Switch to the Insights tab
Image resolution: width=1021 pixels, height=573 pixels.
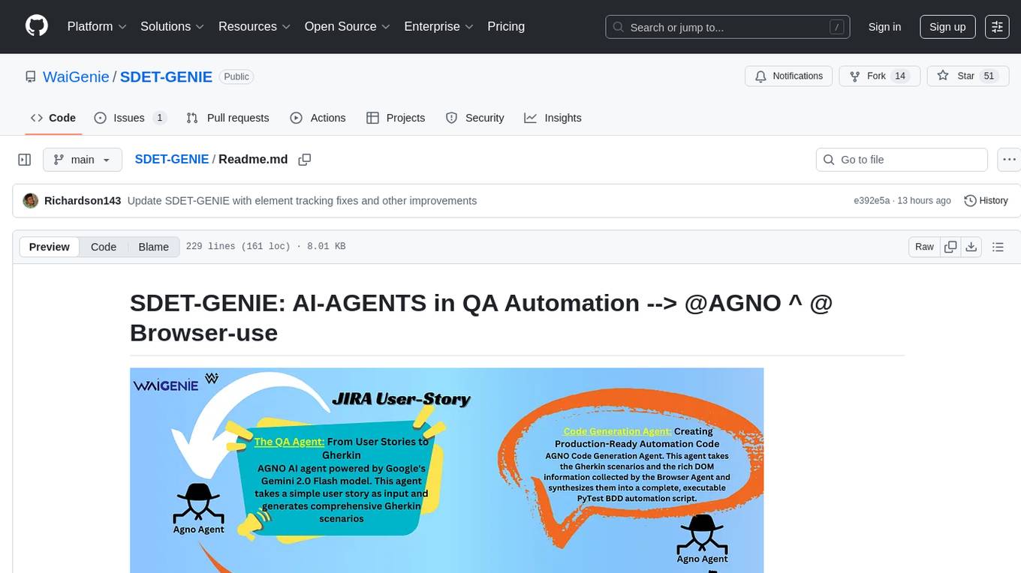[553, 118]
